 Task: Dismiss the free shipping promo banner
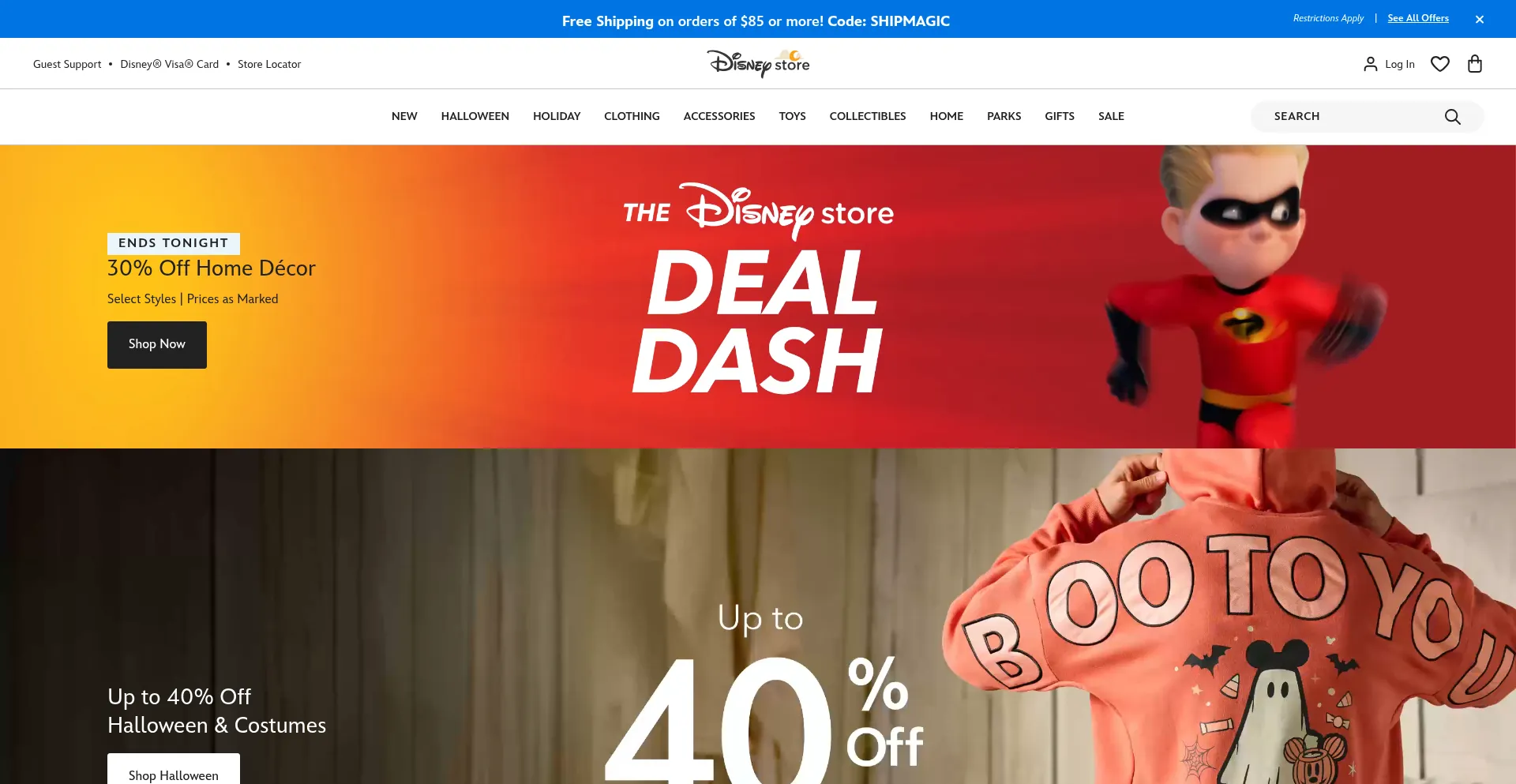[1480, 19]
